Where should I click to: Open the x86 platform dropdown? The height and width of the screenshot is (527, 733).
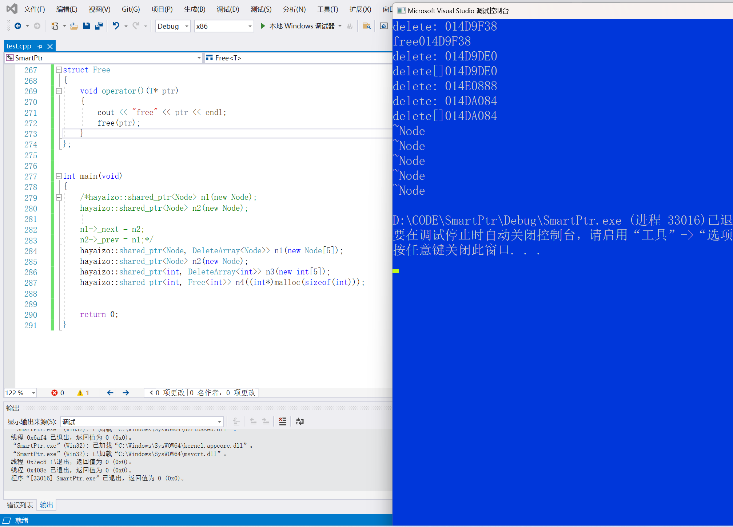tap(250, 26)
